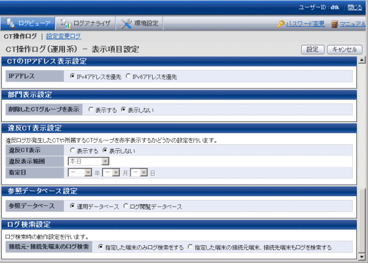Click the 設定 button
368x263 pixels.
312,50
